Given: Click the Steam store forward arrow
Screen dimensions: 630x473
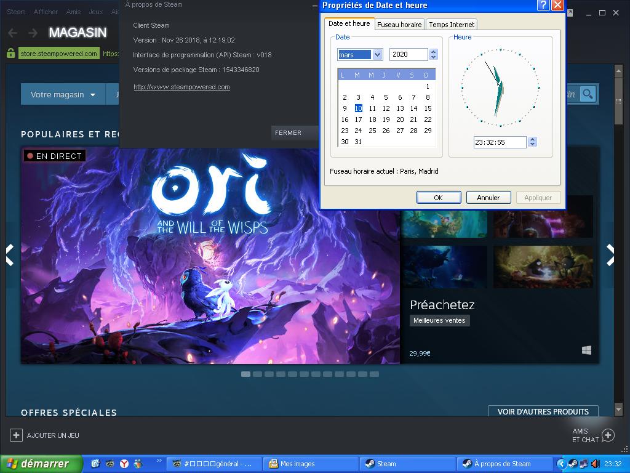Looking at the screenshot, I should (x=33, y=33).
